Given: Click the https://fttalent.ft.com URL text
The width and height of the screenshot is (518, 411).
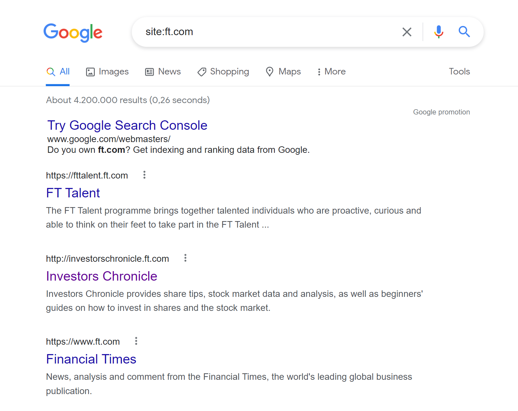Looking at the screenshot, I should click(87, 176).
